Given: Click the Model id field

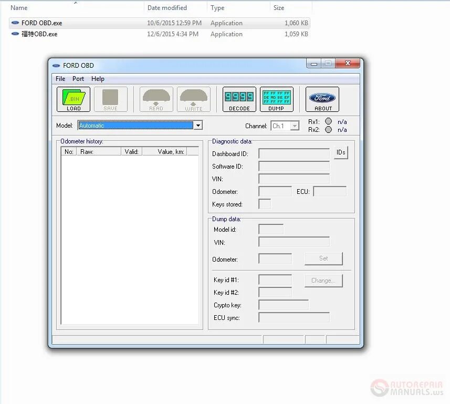Looking at the screenshot, I should [271, 230].
